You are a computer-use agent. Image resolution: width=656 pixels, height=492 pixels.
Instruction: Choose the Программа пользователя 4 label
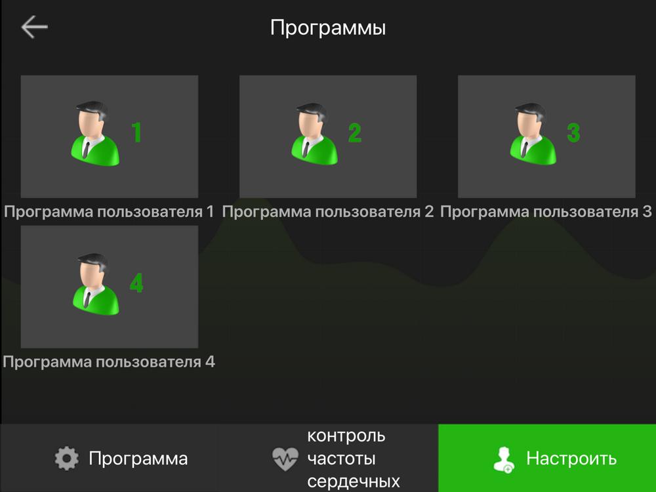(109, 361)
